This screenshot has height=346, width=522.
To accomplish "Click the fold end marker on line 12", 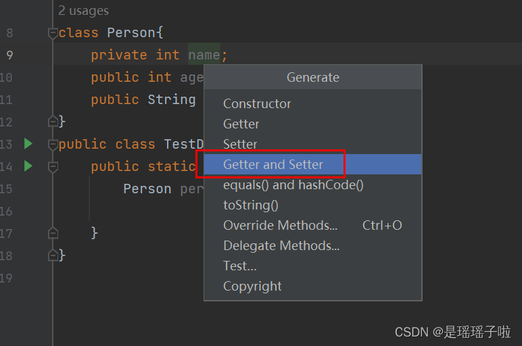I will pos(53,122).
